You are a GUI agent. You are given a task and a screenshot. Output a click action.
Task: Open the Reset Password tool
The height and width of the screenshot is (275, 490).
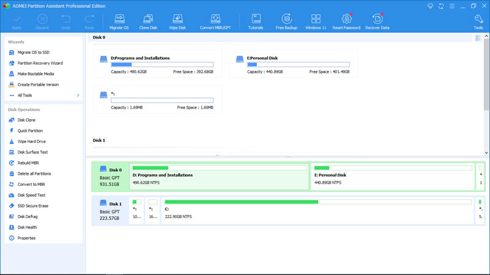346,22
